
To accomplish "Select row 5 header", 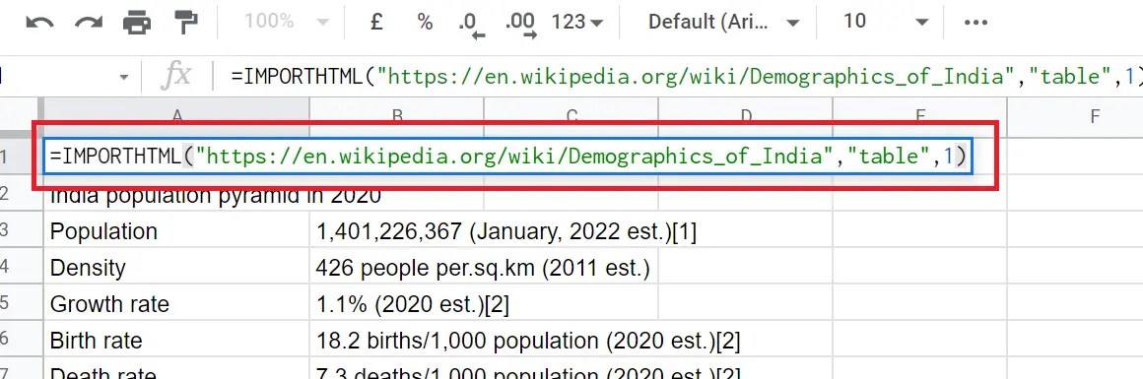I will tap(21, 303).
